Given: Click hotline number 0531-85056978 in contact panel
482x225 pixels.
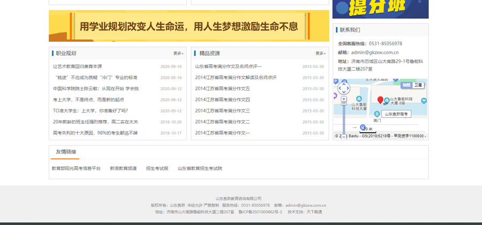Looking at the screenshot, I should pyautogui.click(x=386, y=43).
